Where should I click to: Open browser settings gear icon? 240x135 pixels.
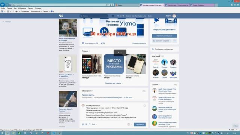click(x=238, y=5)
